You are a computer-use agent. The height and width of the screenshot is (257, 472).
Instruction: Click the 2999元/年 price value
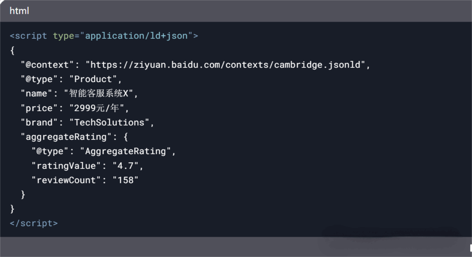pos(98,108)
